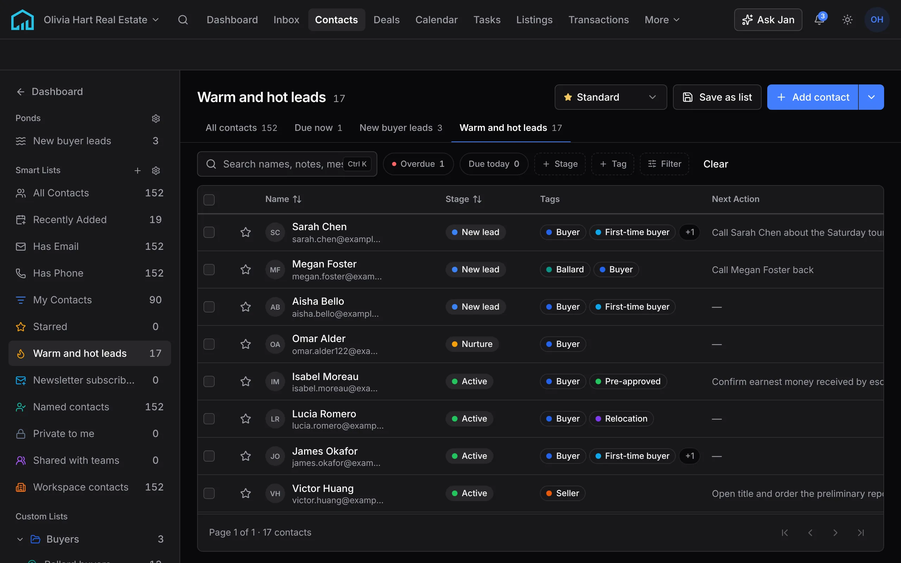Image resolution: width=901 pixels, height=563 pixels.
Task: Expand the More navigation menu
Action: (x=662, y=20)
